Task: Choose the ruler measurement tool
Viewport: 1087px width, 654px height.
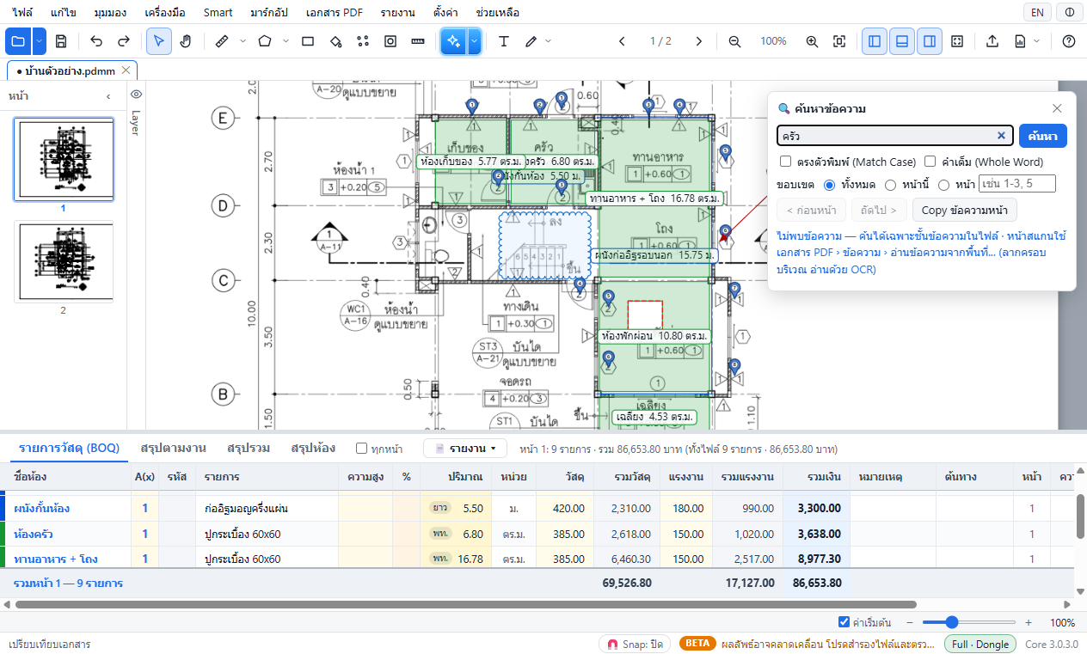Action: coord(221,41)
